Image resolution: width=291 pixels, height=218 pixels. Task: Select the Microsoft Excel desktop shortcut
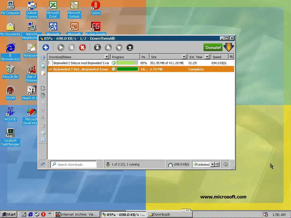coord(53,10)
